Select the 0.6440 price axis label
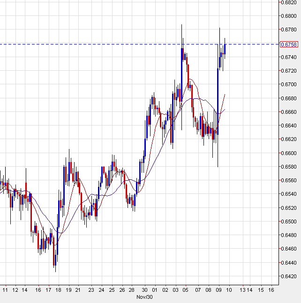This screenshot has width=301, height=303. point(289,263)
